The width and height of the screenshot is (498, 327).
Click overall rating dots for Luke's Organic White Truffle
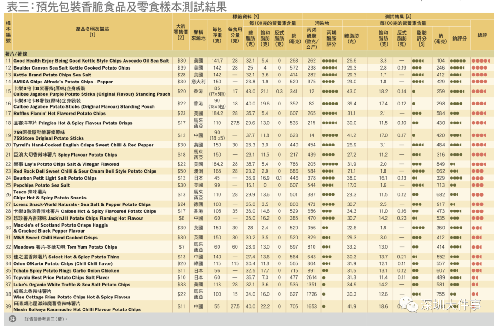pos(475,285)
